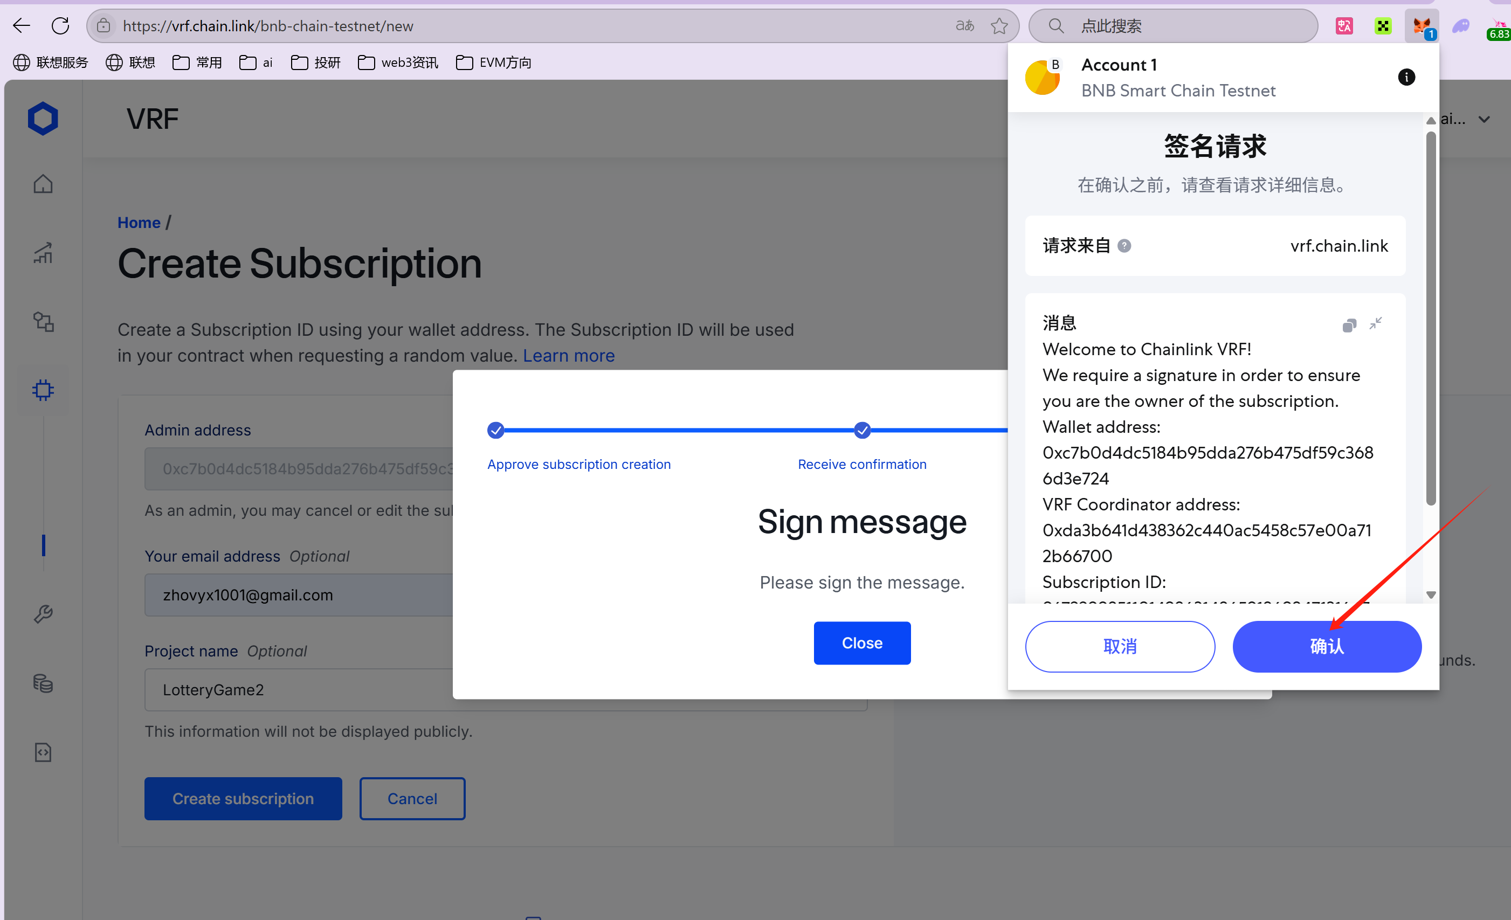
Task: Click the browser back arrow
Action: pyautogui.click(x=22, y=26)
